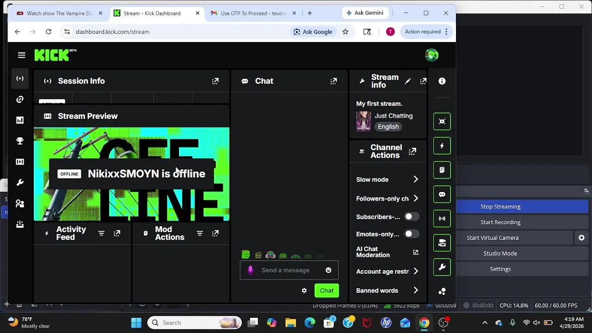Click Ask Gemini in the title bar

[x=365, y=13]
